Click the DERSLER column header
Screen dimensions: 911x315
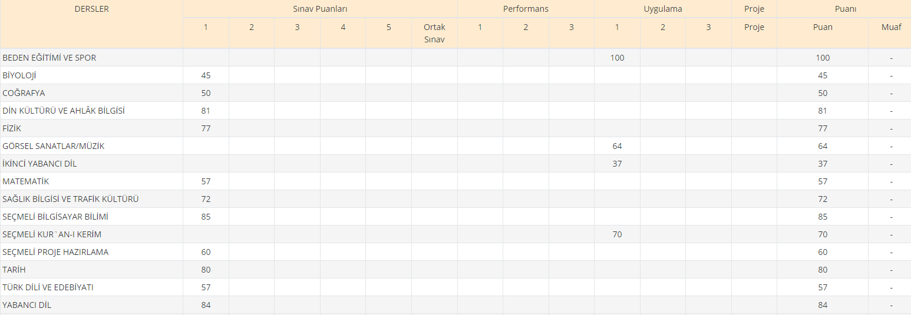pos(91,9)
